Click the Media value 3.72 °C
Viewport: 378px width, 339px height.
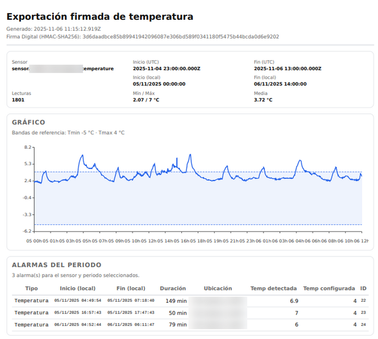[263, 100]
